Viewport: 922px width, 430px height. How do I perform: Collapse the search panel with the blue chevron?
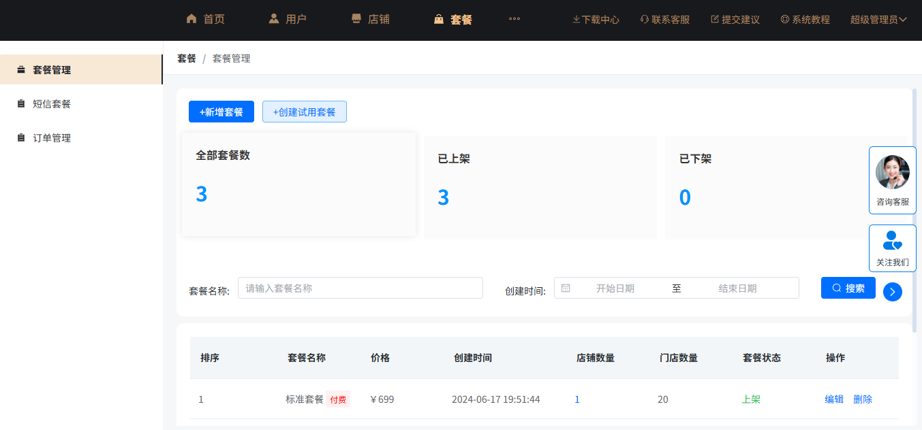[x=893, y=292]
